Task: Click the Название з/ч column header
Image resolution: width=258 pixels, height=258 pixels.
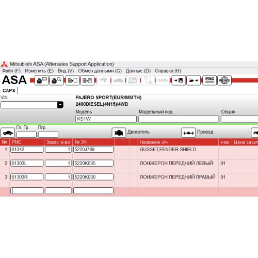Action: pyautogui.click(x=178, y=142)
